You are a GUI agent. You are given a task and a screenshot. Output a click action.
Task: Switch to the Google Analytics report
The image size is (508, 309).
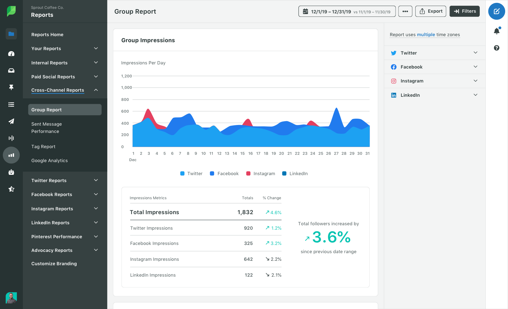click(50, 161)
